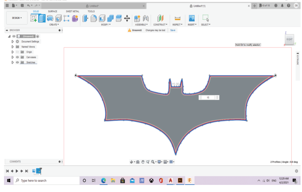
Task: Hide the Sketches folder with eye icon
Action: [17, 62]
